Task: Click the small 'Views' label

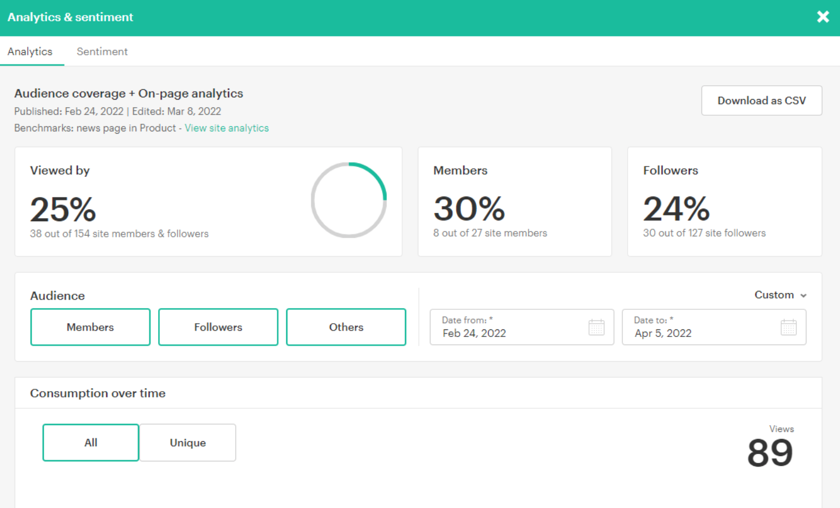Action: (782, 429)
